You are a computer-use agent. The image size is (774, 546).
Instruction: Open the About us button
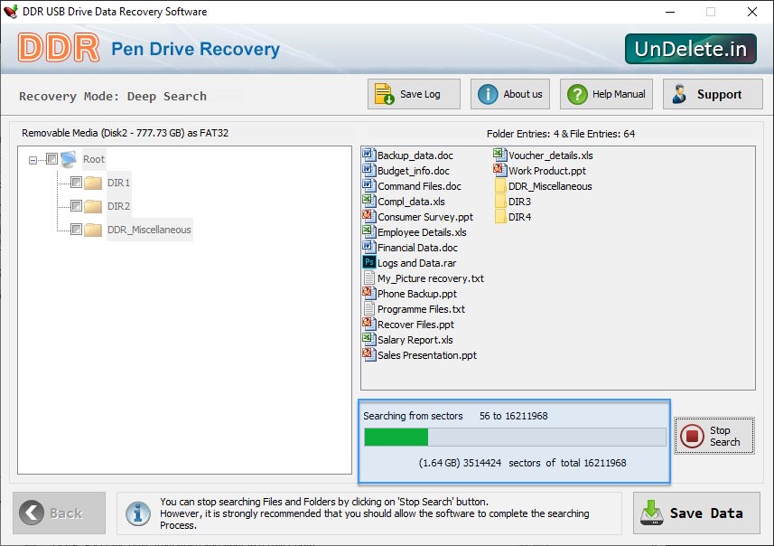click(x=510, y=94)
